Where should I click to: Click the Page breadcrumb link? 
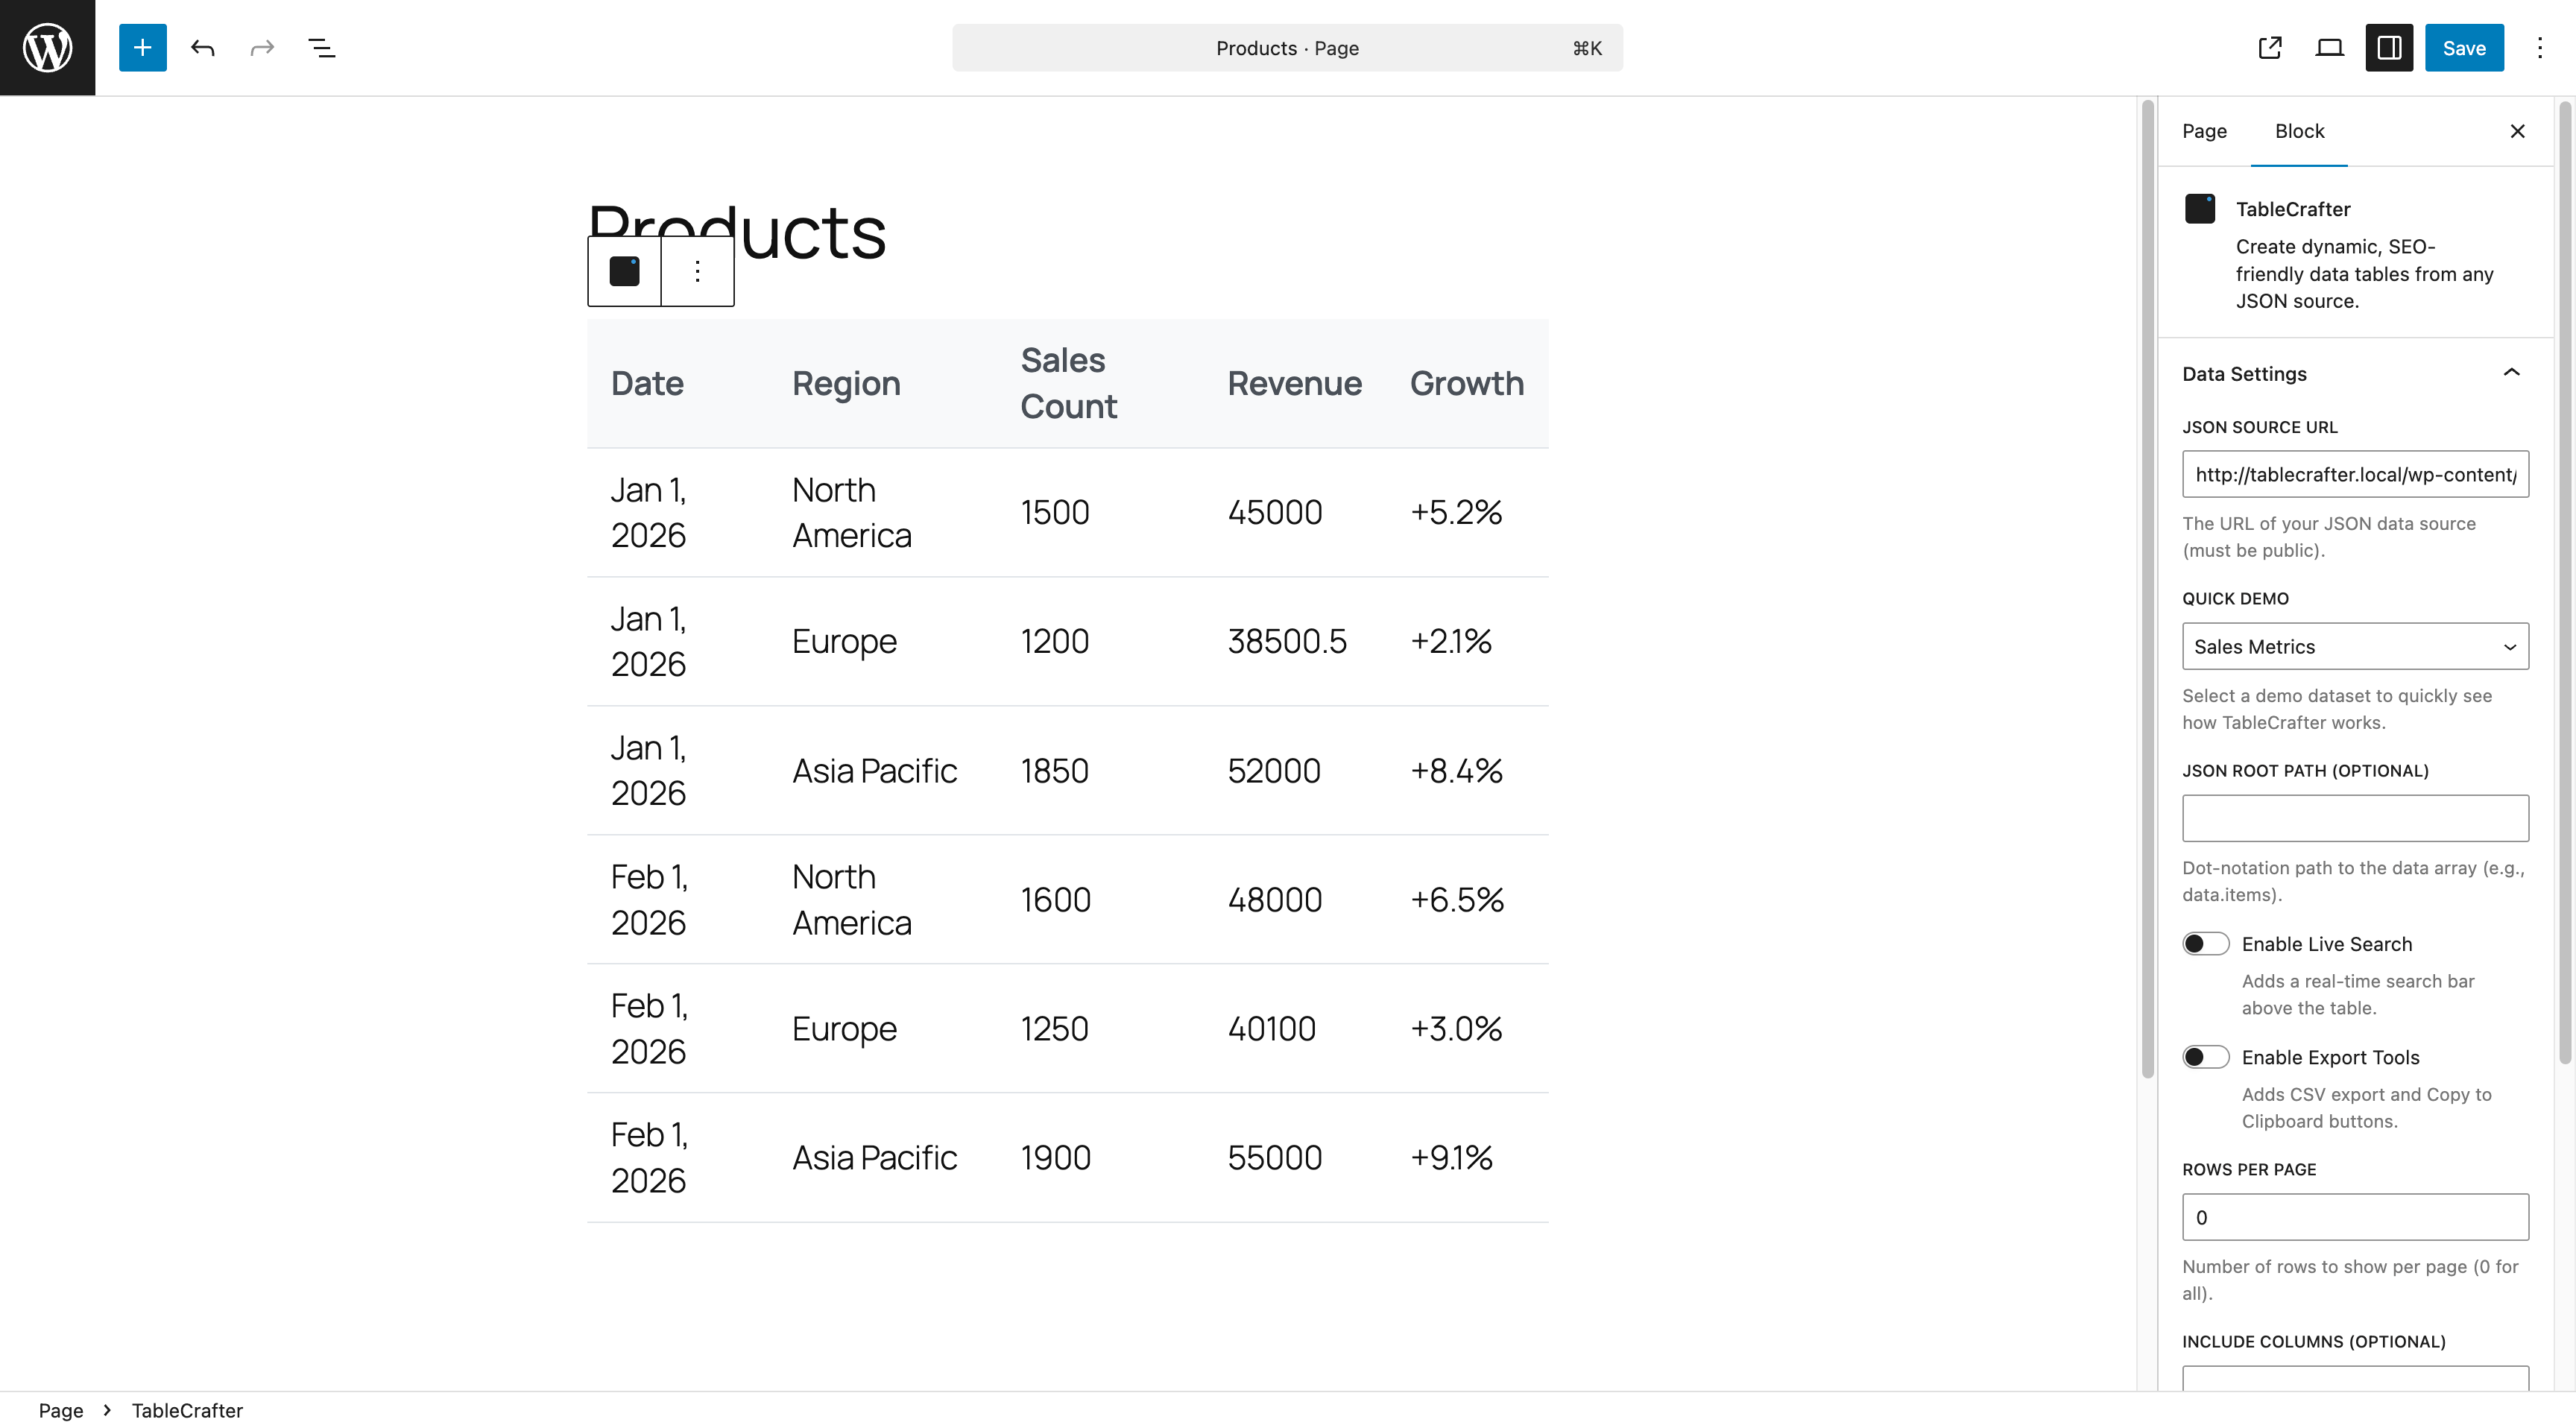click(x=60, y=1409)
